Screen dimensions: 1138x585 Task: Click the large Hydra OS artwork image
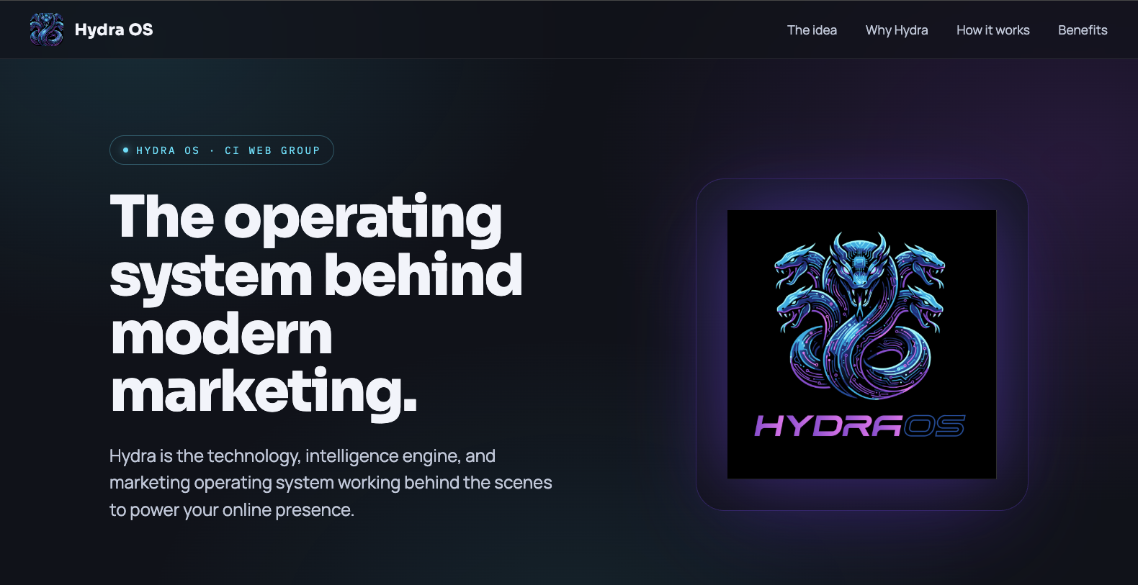point(861,345)
